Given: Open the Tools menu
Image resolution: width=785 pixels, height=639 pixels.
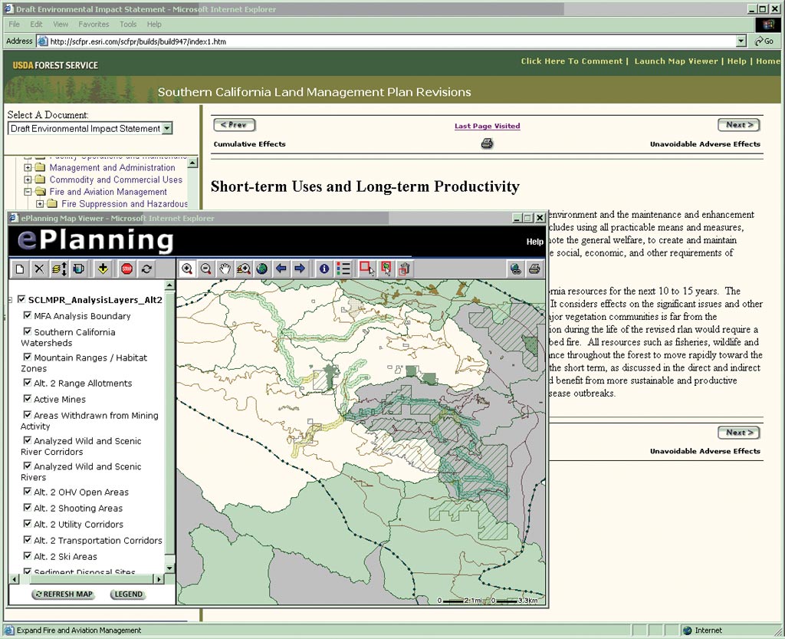Looking at the screenshot, I should coord(128,24).
